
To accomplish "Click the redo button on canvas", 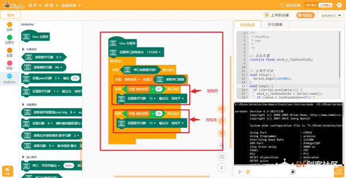I will (221, 121).
